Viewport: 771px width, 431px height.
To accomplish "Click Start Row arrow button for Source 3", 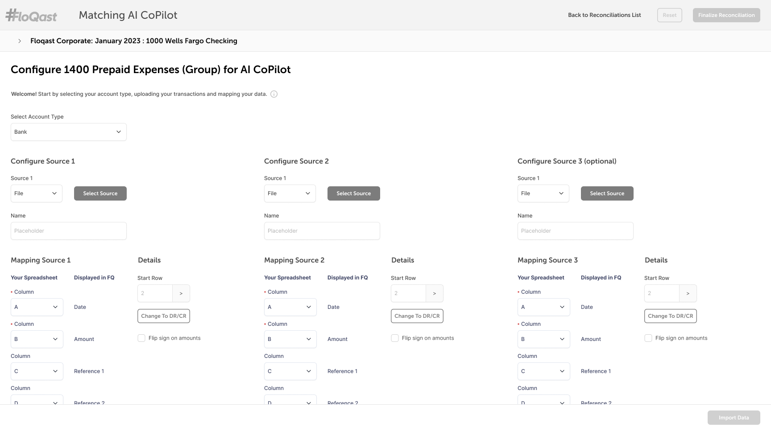I will pos(688,293).
